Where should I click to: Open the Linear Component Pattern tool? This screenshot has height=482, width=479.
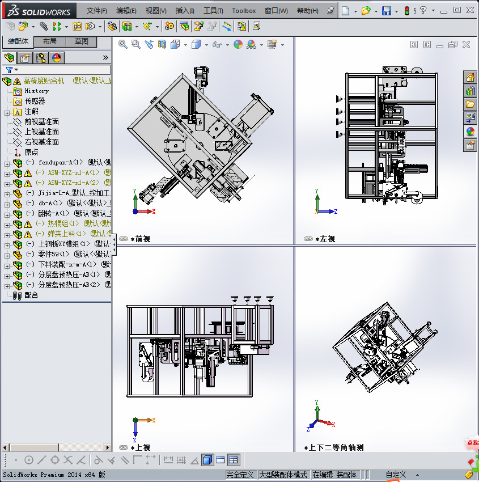[57, 27]
